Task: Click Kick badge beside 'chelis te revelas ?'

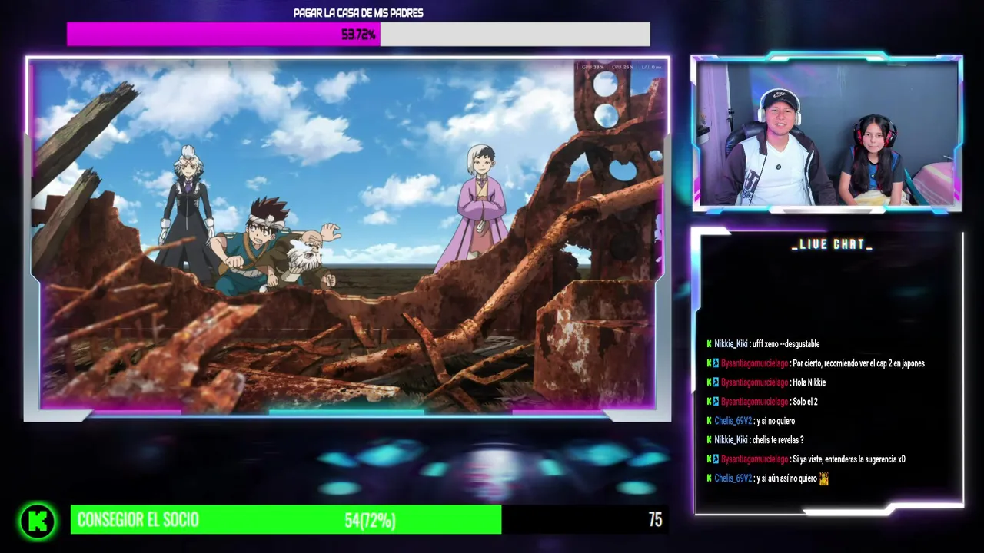Action: coord(709,440)
